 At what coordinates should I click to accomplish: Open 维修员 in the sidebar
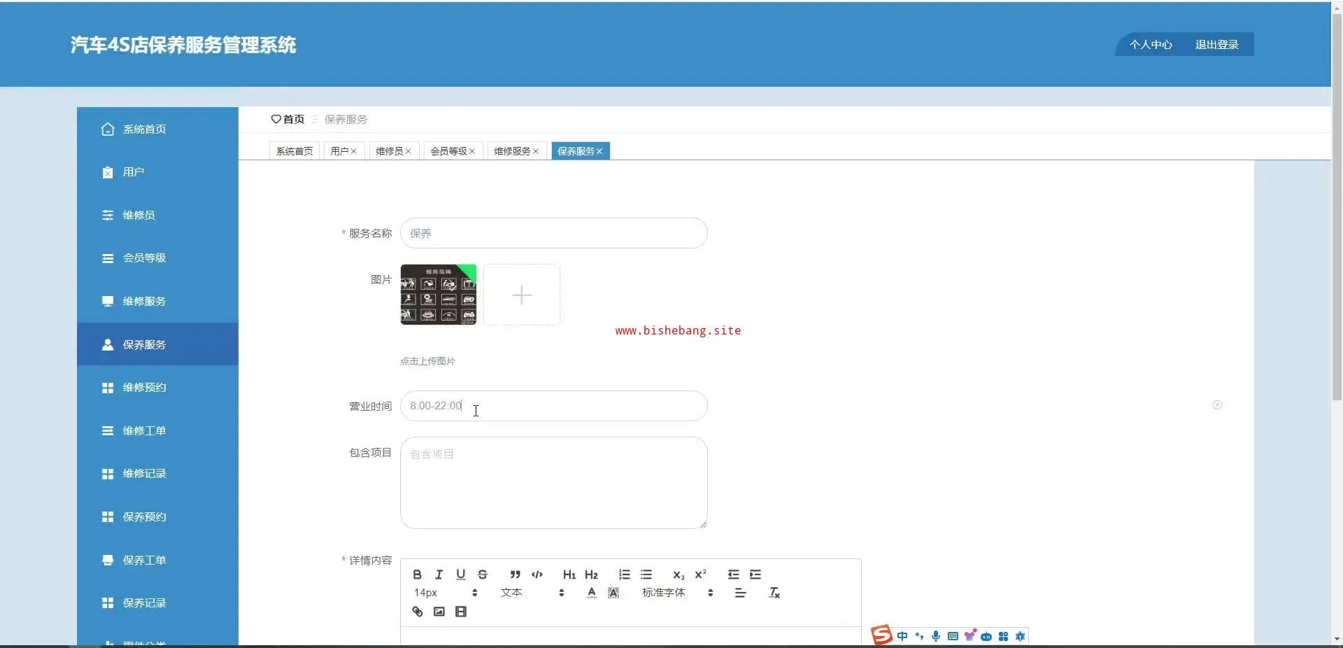[x=157, y=215]
